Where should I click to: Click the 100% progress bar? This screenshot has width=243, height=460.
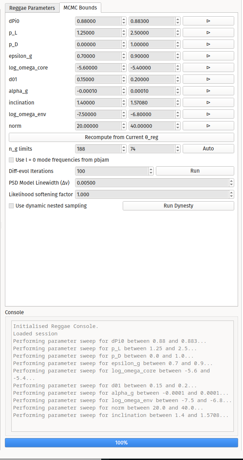coord(121,442)
